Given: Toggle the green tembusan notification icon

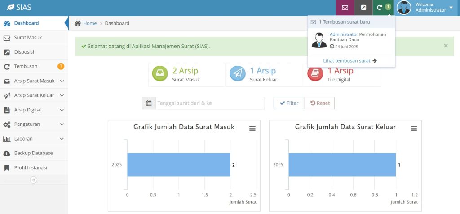Looking at the screenshot, I should click(383, 8).
